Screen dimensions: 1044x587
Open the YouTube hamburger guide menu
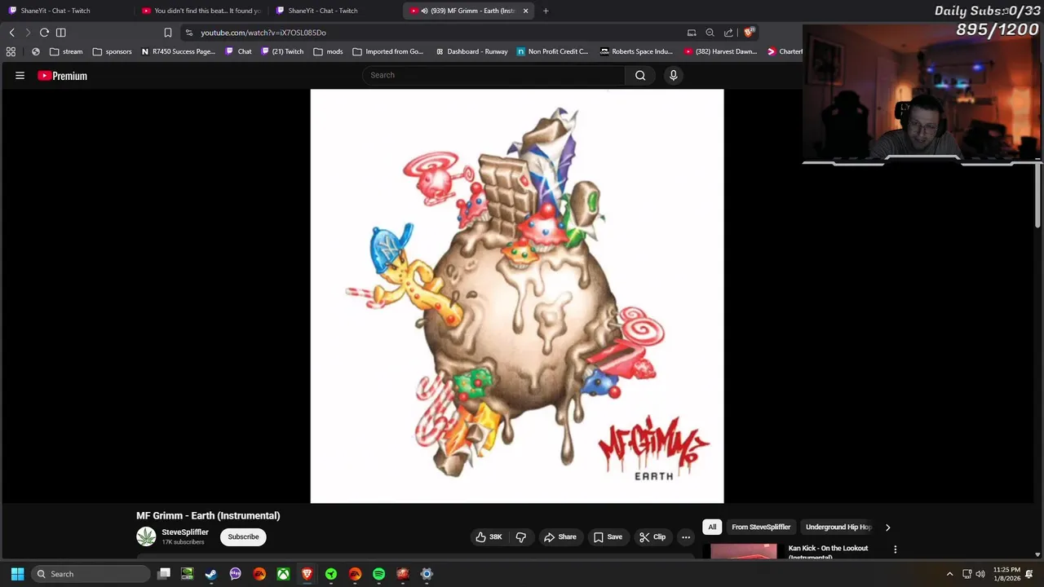pyautogui.click(x=20, y=76)
